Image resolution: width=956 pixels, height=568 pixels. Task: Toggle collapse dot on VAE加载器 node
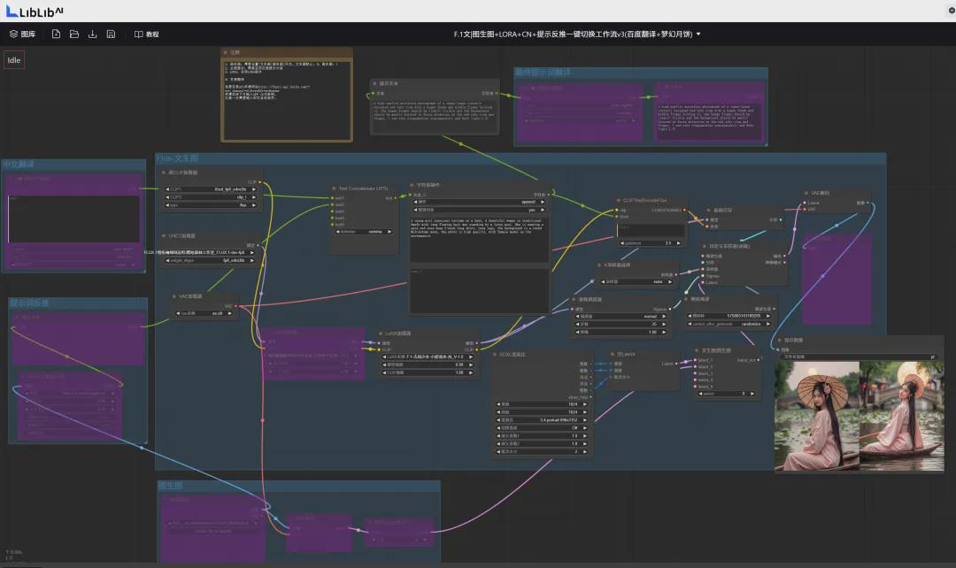[174, 296]
